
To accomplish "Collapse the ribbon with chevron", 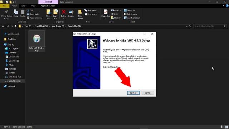I will (223, 6).
